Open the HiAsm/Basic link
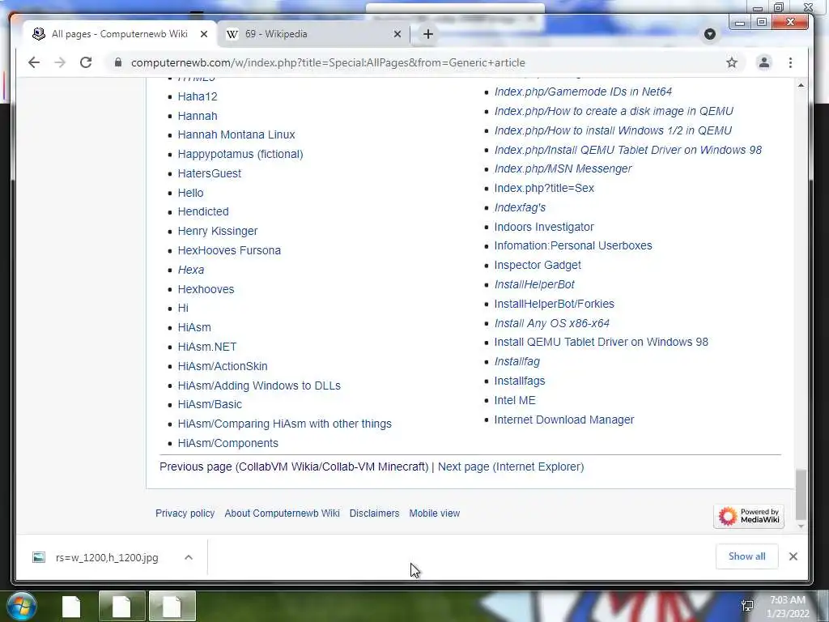Viewport: 829px width, 622px height. [210, 404]
